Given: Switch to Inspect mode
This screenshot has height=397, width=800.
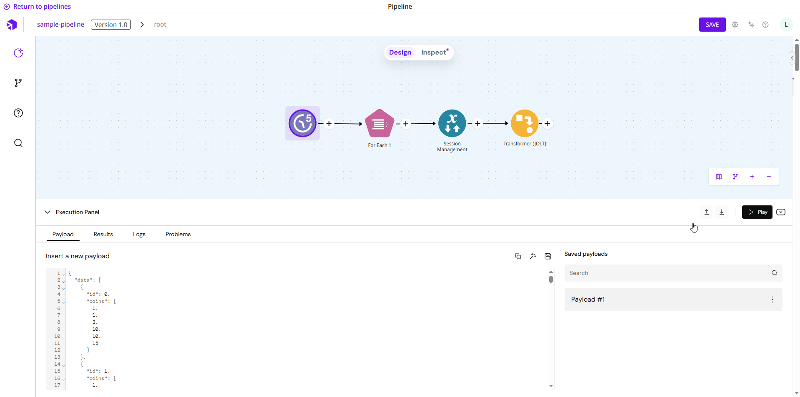Looking at the screenshot, I should click(x=434, y=52).
